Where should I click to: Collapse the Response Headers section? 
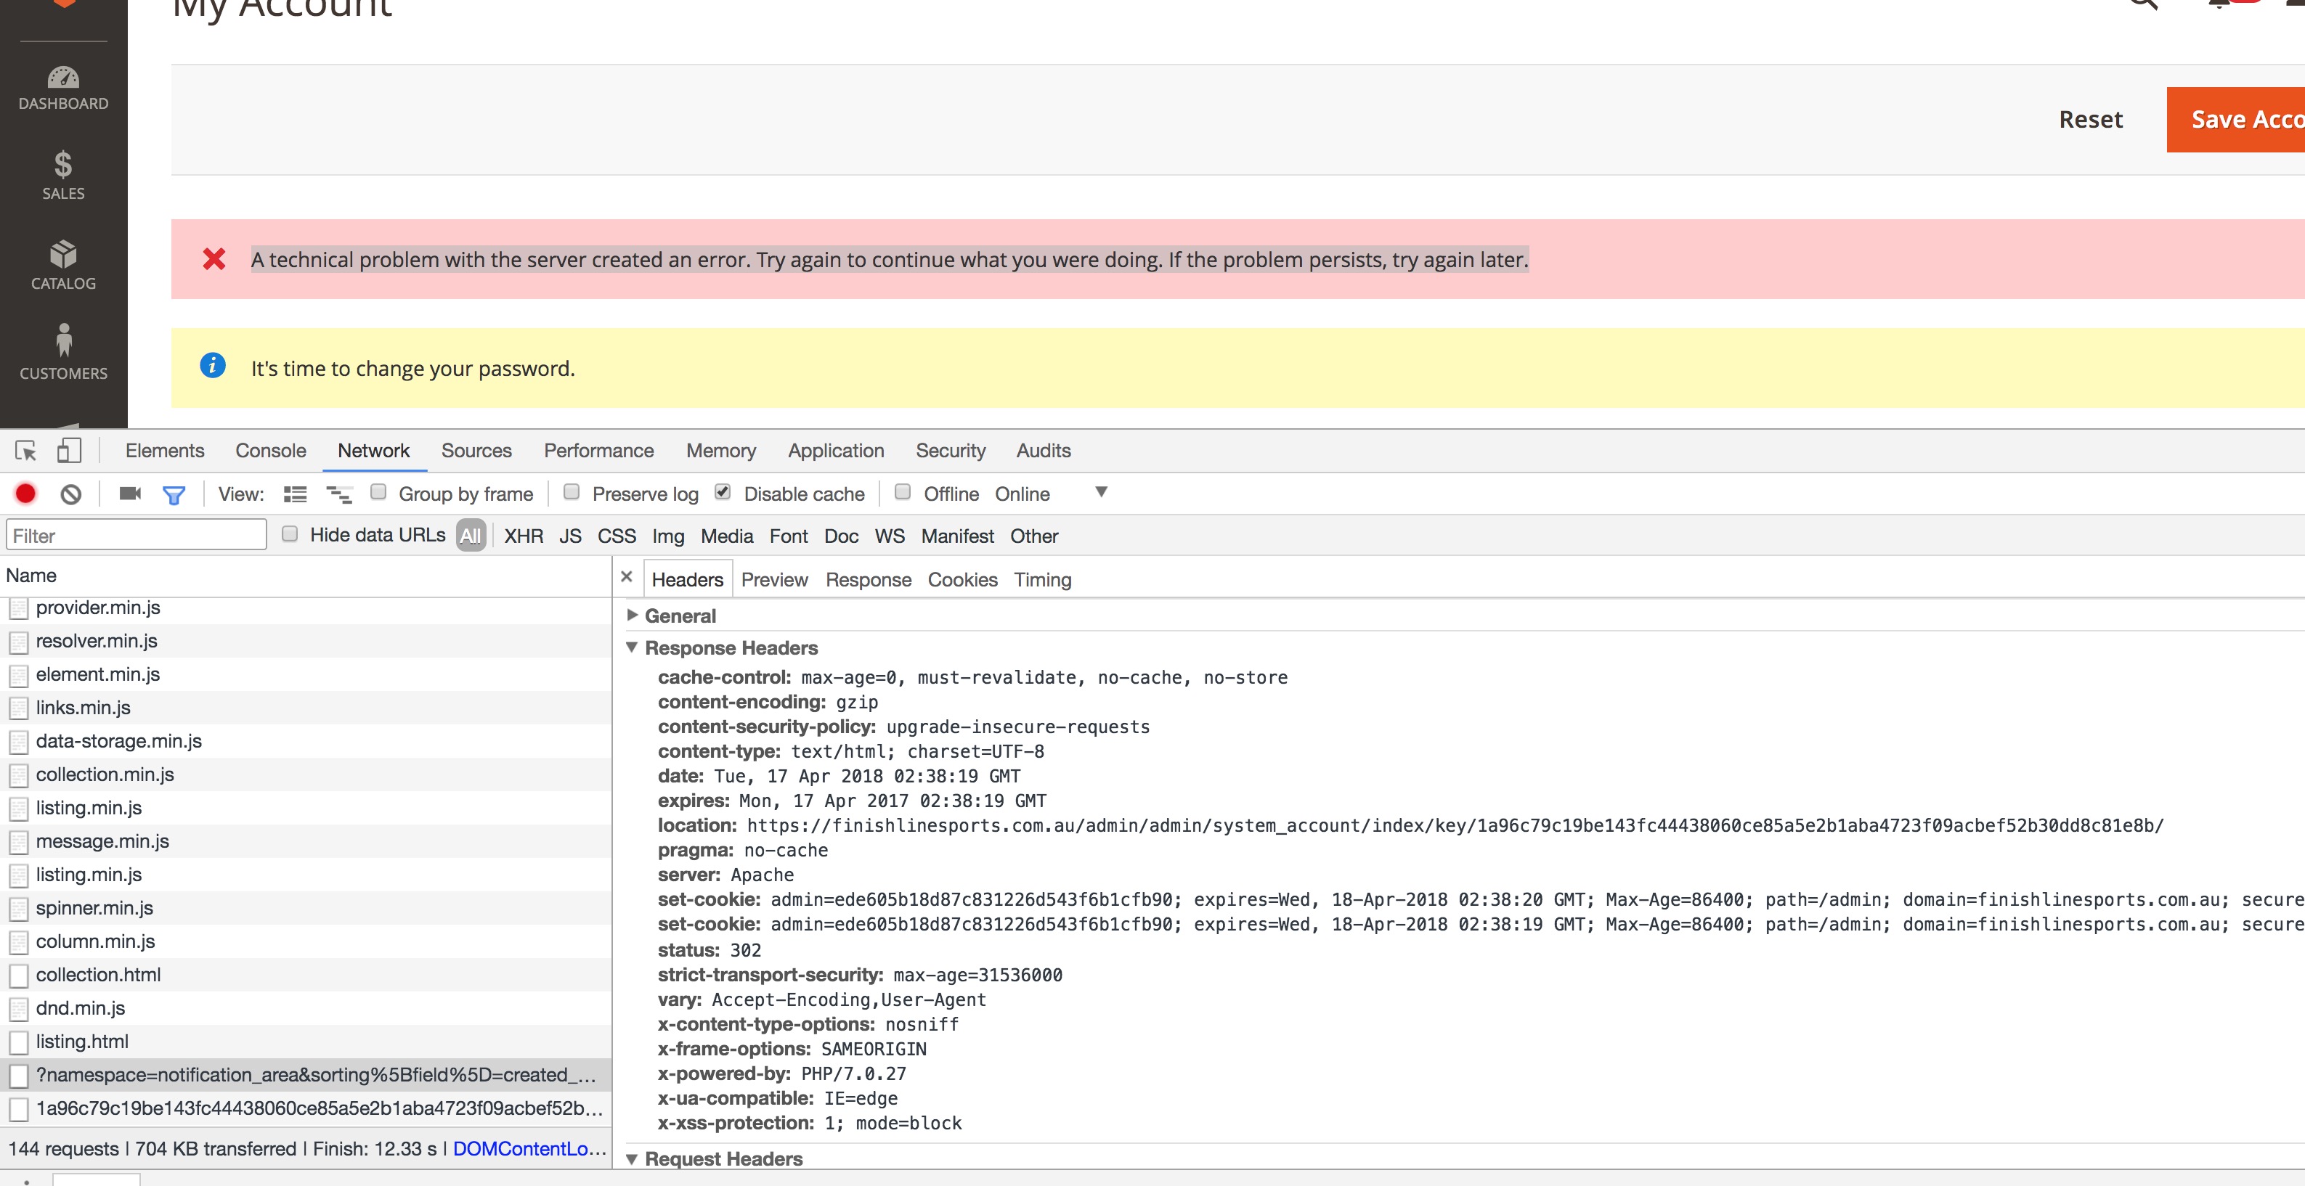(633, 647)
